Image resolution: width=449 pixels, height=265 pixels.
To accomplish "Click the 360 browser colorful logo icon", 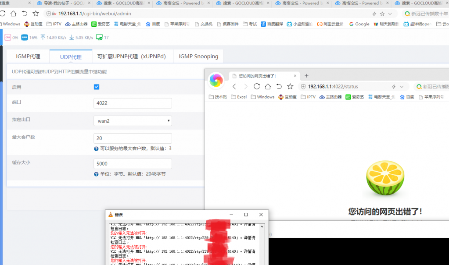I will 216,80.
